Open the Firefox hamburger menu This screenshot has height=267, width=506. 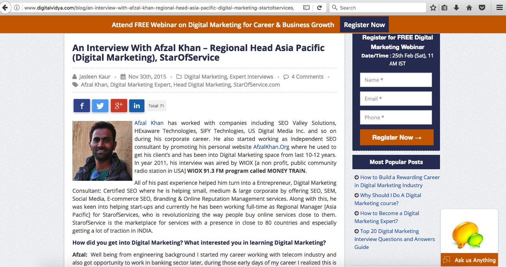pos(499,7)
